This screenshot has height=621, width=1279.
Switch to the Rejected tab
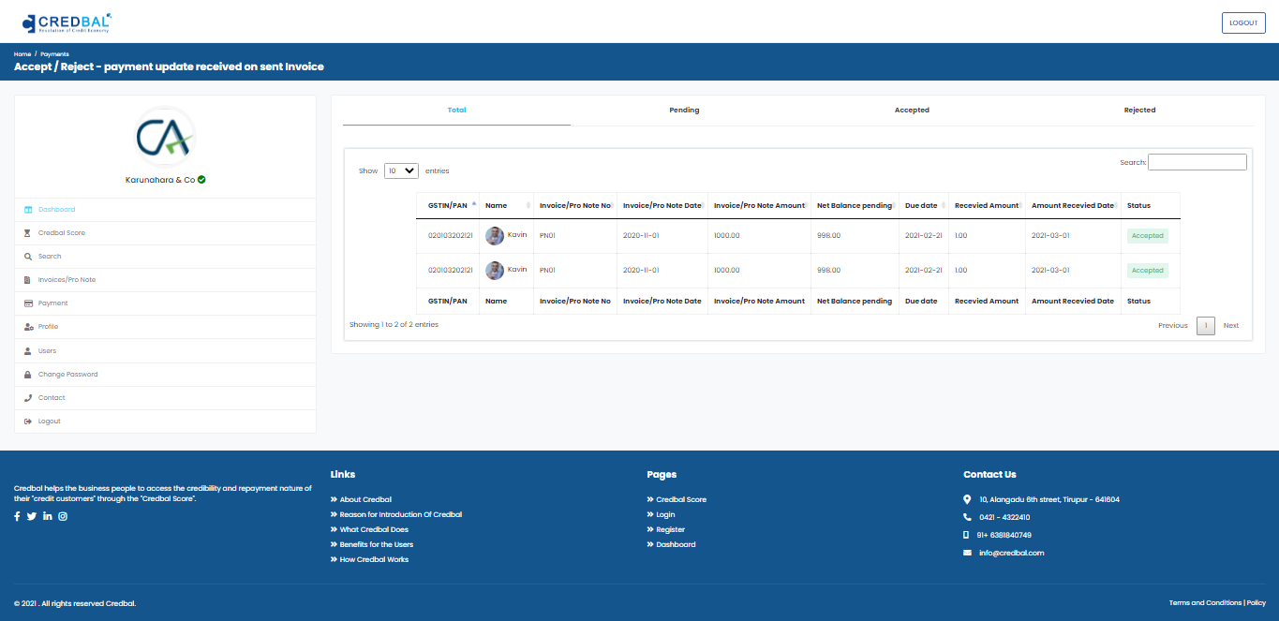1139,111
